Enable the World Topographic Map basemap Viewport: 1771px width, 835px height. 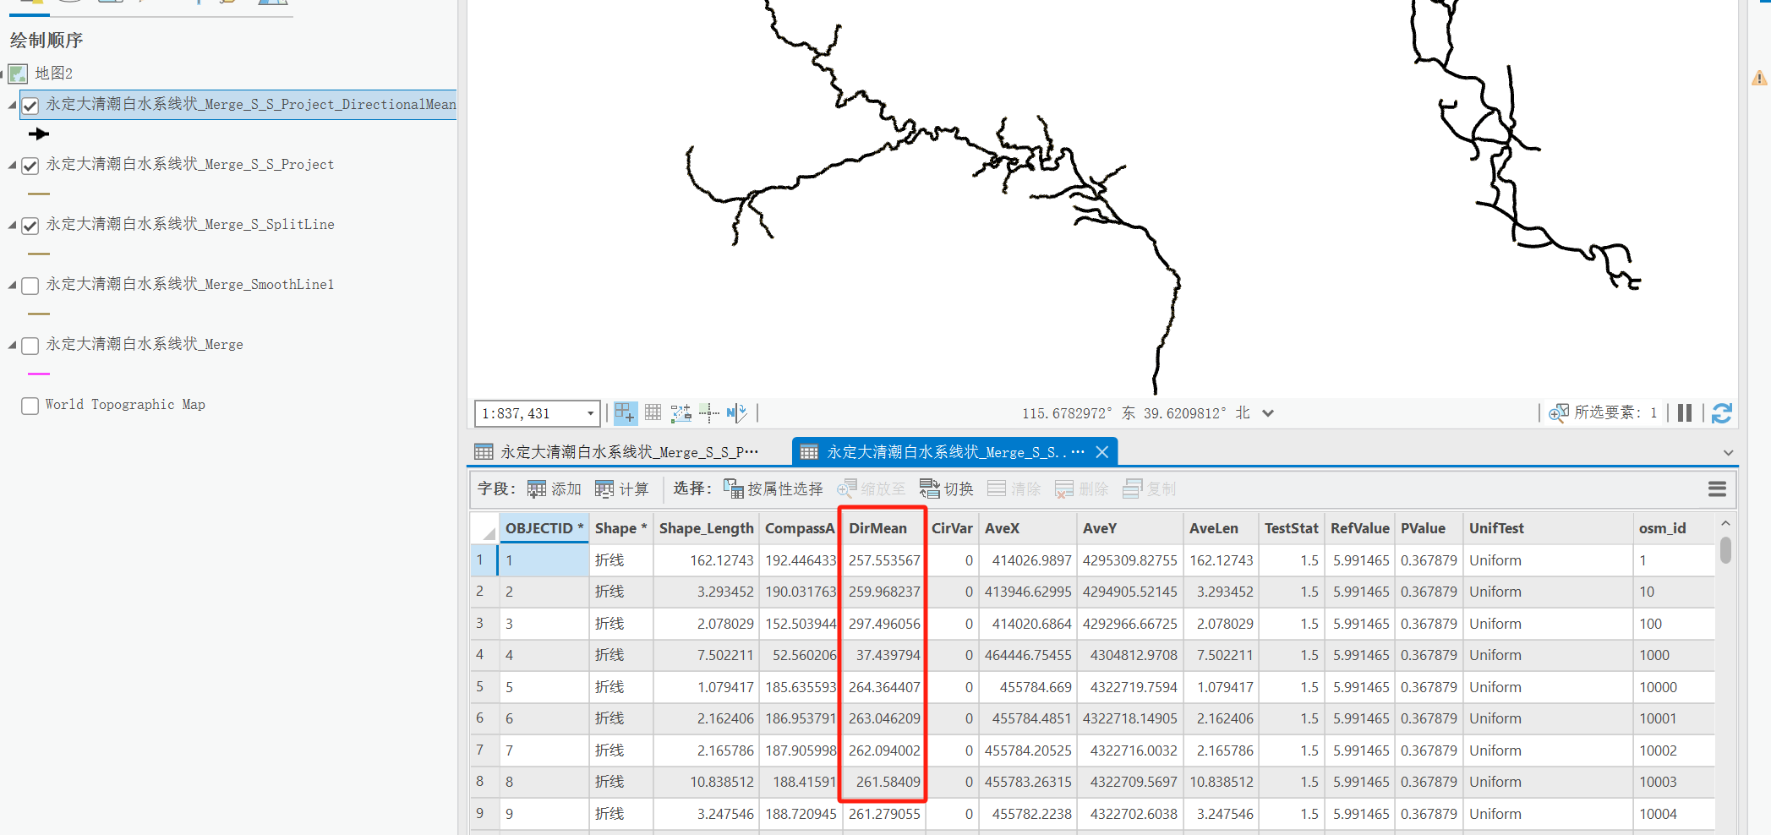[30, 406]
